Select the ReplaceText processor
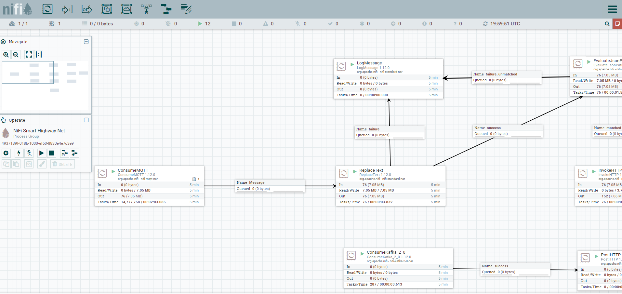The width and height of the screenshot is (622, 294). click(391, 186)
